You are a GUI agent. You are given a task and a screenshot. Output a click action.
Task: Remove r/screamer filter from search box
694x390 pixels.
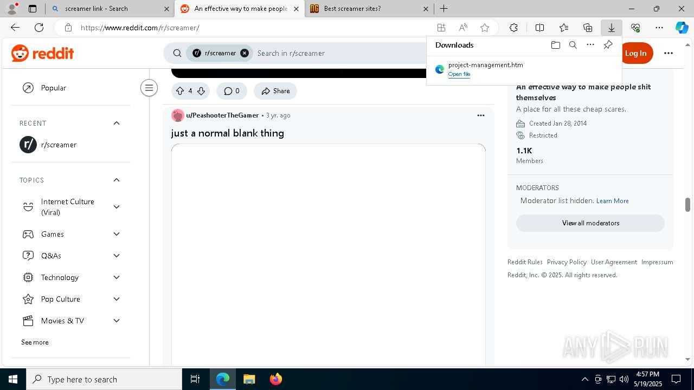tap(245, 53)
